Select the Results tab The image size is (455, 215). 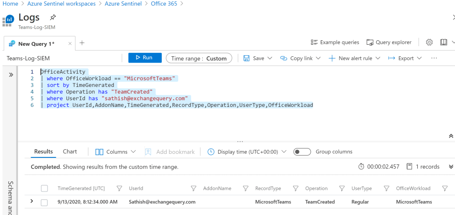(x=44, y=152)
